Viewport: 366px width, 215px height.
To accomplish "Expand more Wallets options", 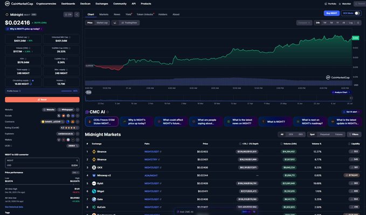I will [x=78, y=140].
